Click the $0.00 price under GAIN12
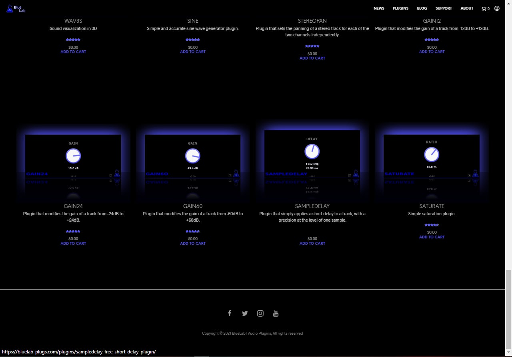 pyautogui.click(x=432, y=47)
